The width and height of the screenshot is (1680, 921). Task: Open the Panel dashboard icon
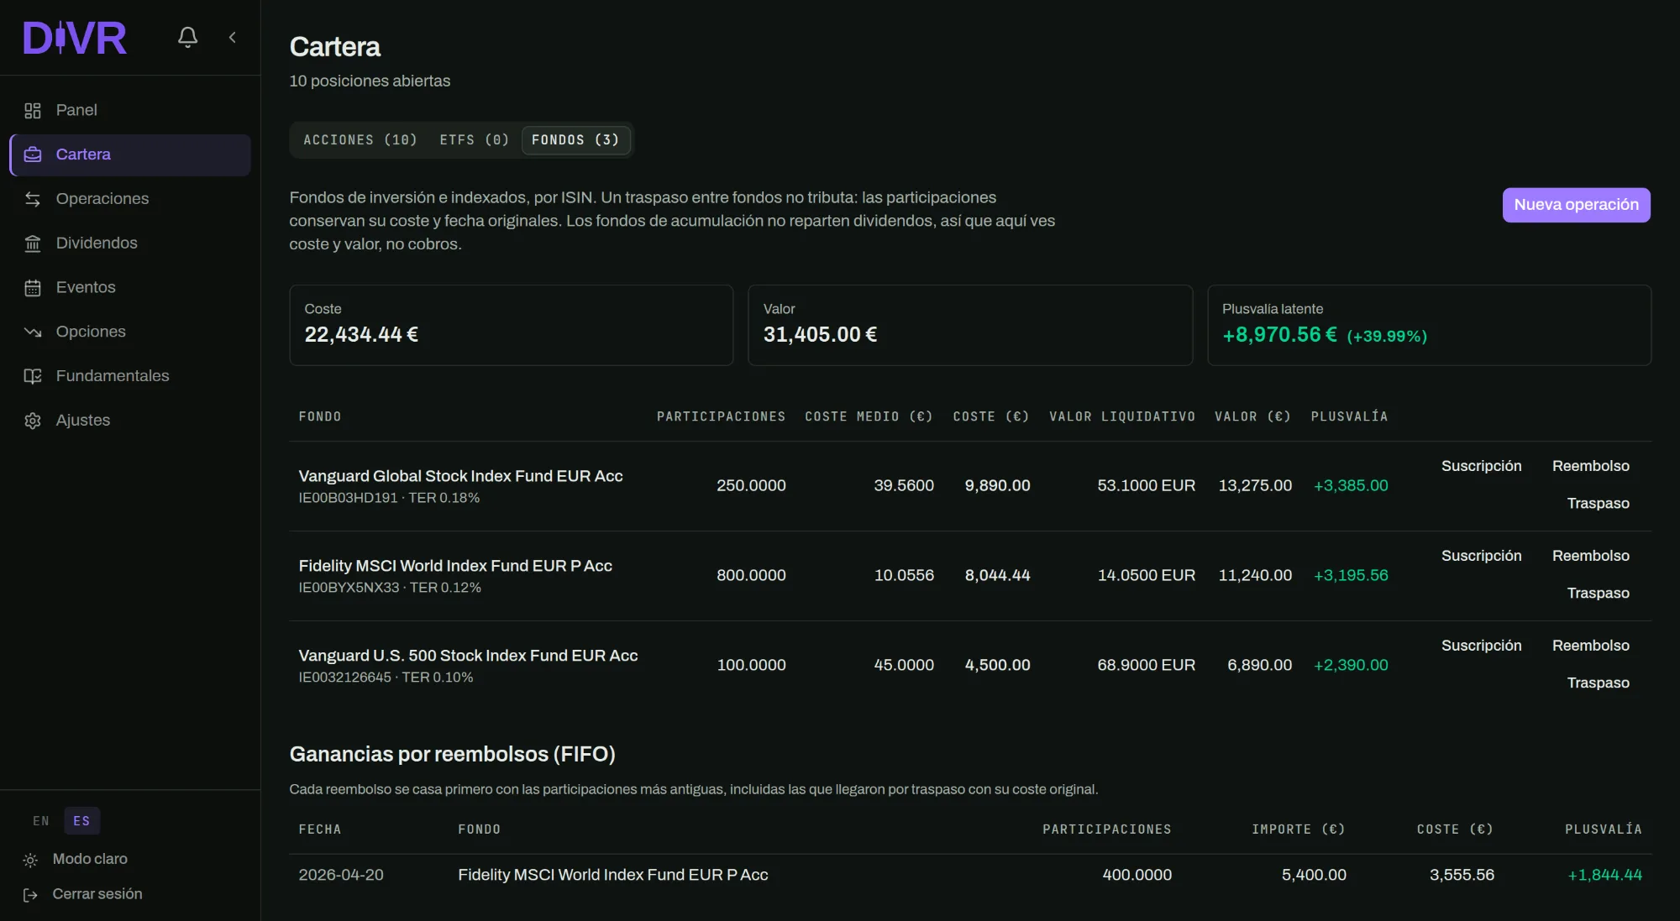pyautogui.click(x=33, y=110)
